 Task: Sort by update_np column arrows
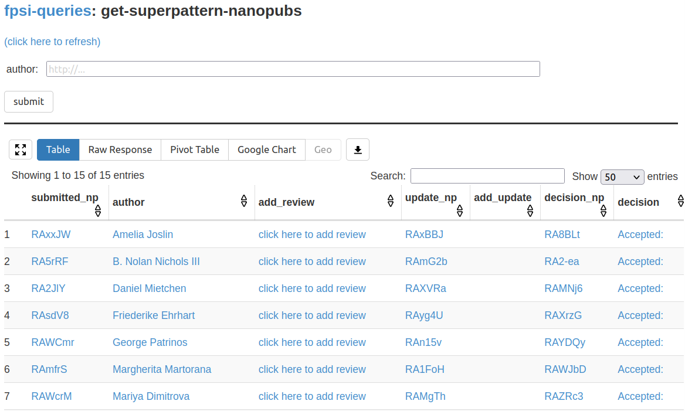point(460,210)
